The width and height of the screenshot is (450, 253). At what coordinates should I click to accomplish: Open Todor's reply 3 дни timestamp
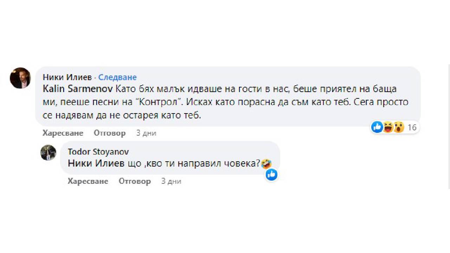pyautogui.click(x=171, y=181)
